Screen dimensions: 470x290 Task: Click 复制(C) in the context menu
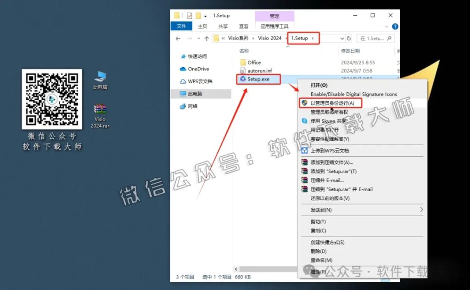pos(319,231)
